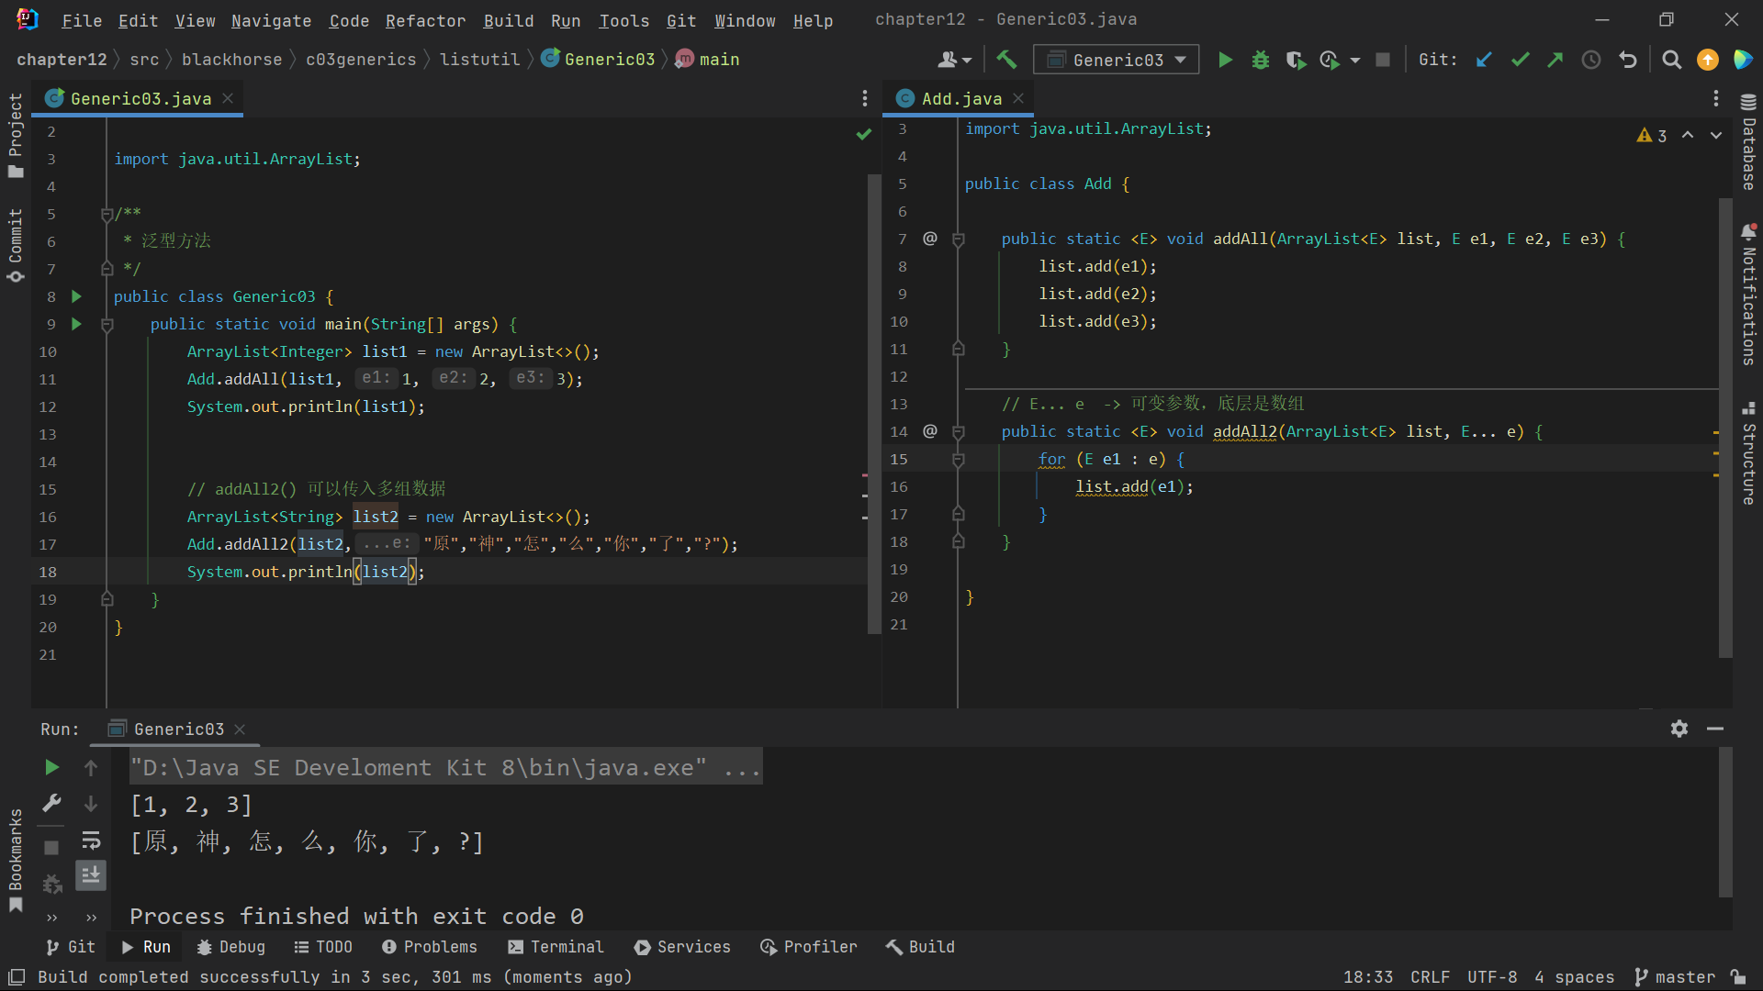Collapse the addAll method fold in Add.java
Screen dimensions: 1763x991
pos(958,239)
